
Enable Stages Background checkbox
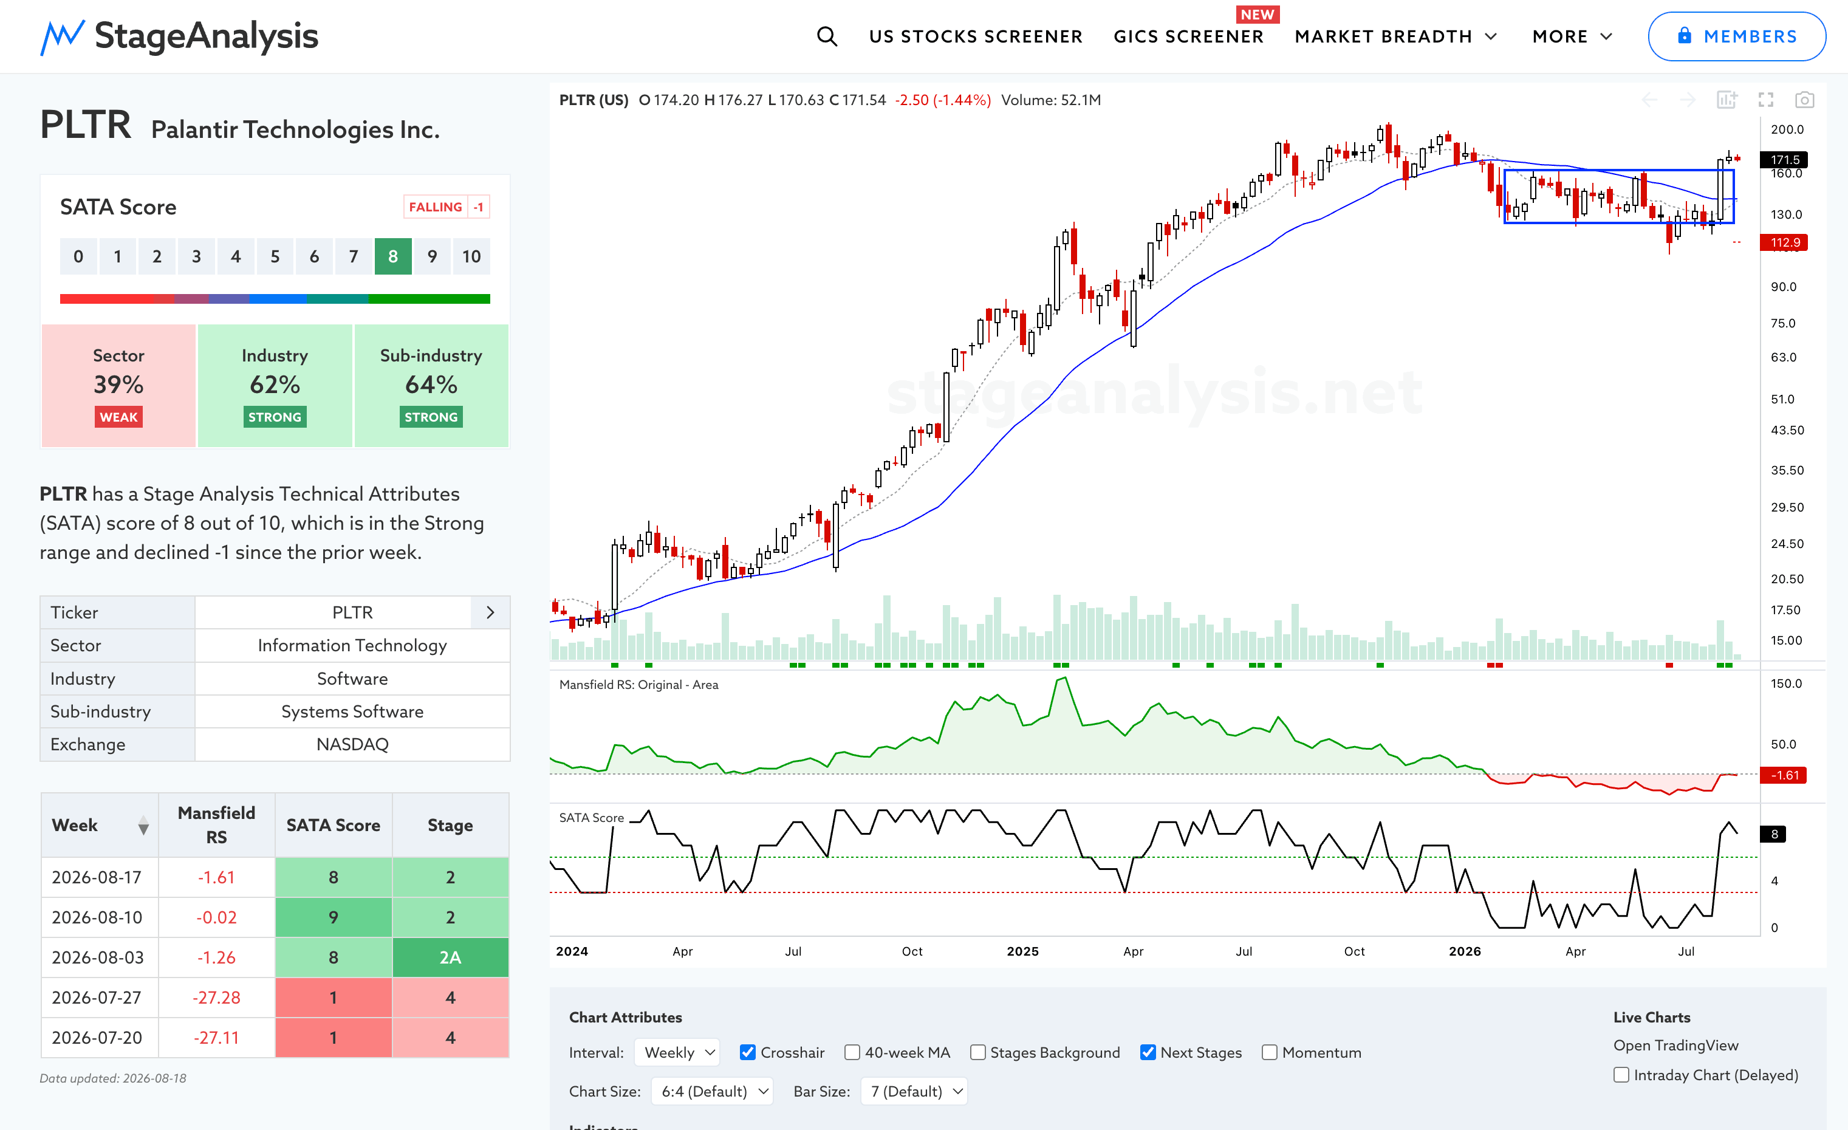[x=978, y=1052]
